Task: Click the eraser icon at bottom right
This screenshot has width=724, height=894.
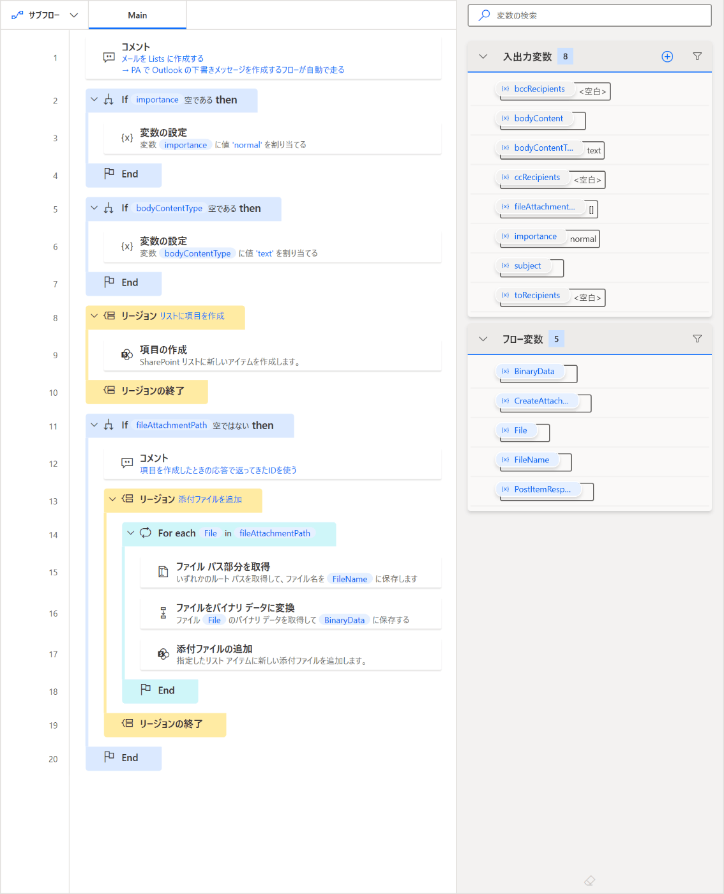Action: pyautogui.click(x=589, y=880)
